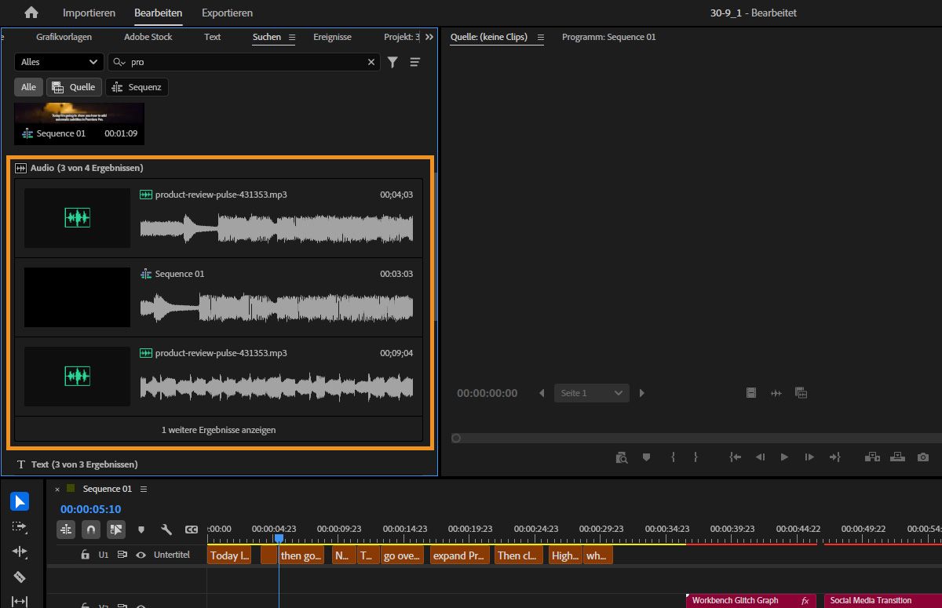Select the Ripple Edit tool
This screenshot has height=608, width=942.
tap(20, 552)
